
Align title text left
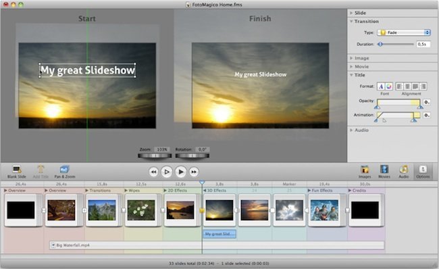(400, 87)
